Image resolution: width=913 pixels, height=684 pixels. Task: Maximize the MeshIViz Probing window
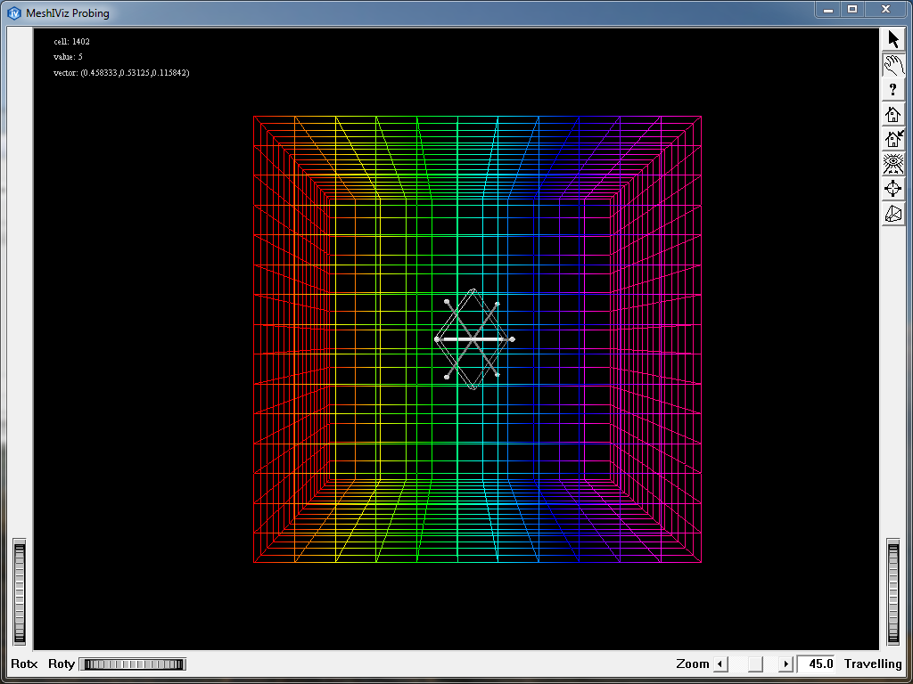pos(852,9)
